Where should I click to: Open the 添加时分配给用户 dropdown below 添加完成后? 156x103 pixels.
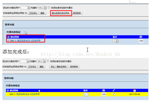pyautogui.click(x=25, y=61)
